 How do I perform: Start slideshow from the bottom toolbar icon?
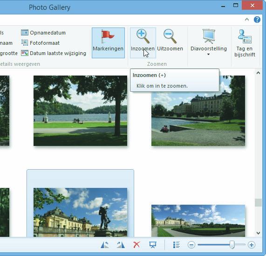[x=153, y=245]
